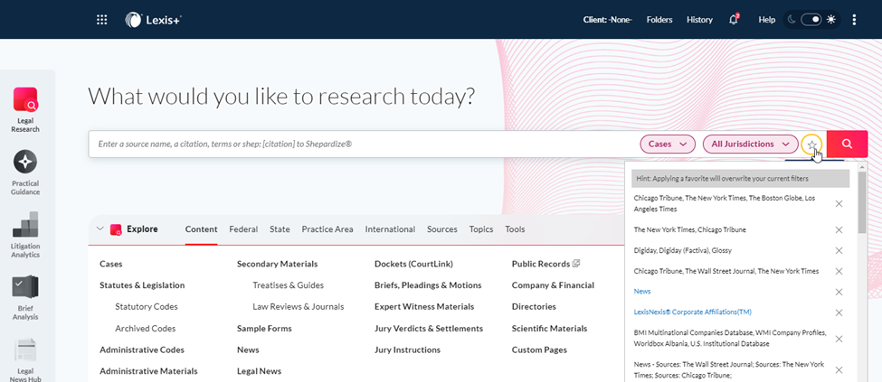Screen dimensions: 882x382
Task: Open Statutory Codes
Action: pyautogui.click(x=147, y=307)
